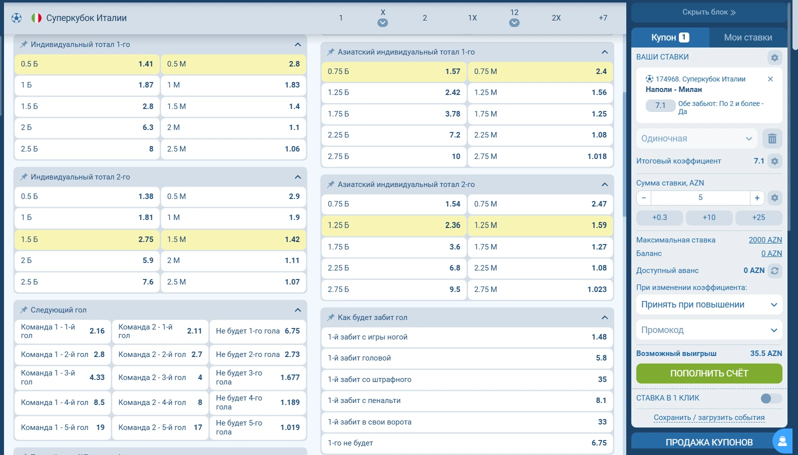798x455 pixels.
Task: Select the Купон tab
Action: tap(669, 37)
